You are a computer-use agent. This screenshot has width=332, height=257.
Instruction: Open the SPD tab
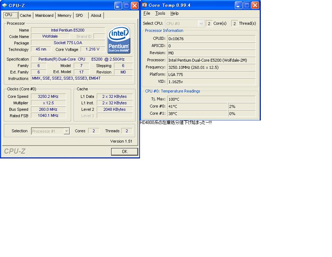[79, 15]
